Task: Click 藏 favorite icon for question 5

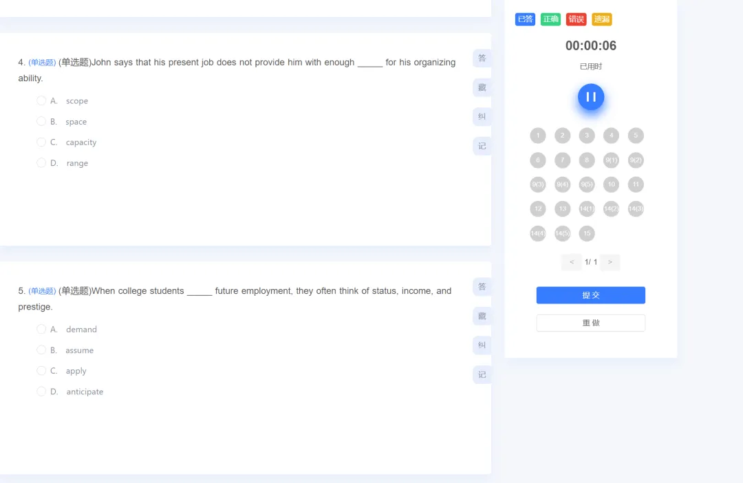Action: tap(482, 316)
